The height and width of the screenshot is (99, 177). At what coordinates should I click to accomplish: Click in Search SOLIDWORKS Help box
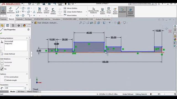tap(141, 4)
